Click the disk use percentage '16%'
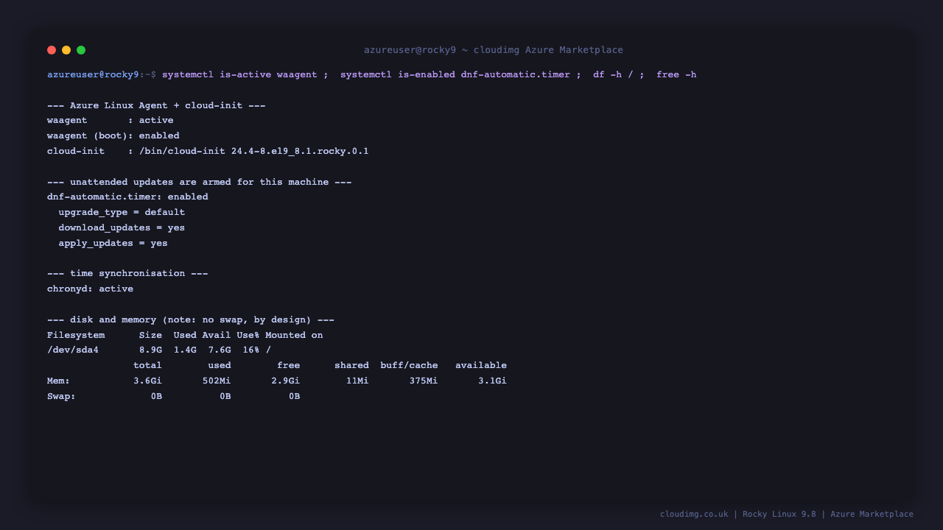This screenshot has width=943, height=530. [x=251, y=350]
